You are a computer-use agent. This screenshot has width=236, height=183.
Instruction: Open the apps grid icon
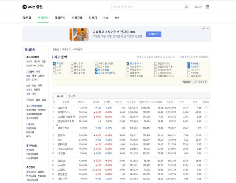[207, 7]
